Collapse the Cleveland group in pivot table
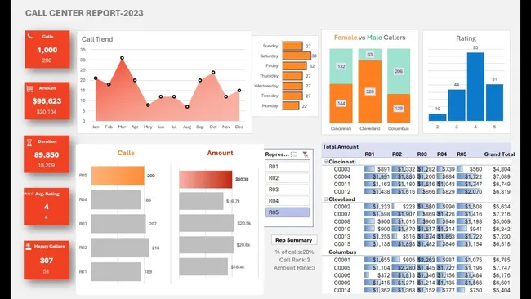 (326, 199)
